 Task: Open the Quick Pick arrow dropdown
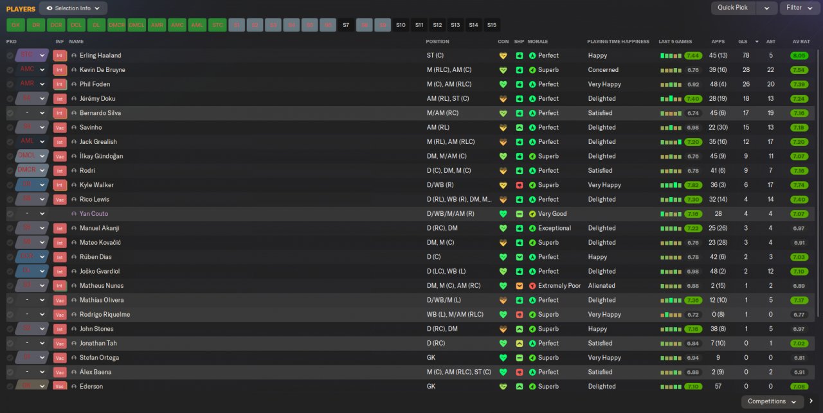(766, 8)
